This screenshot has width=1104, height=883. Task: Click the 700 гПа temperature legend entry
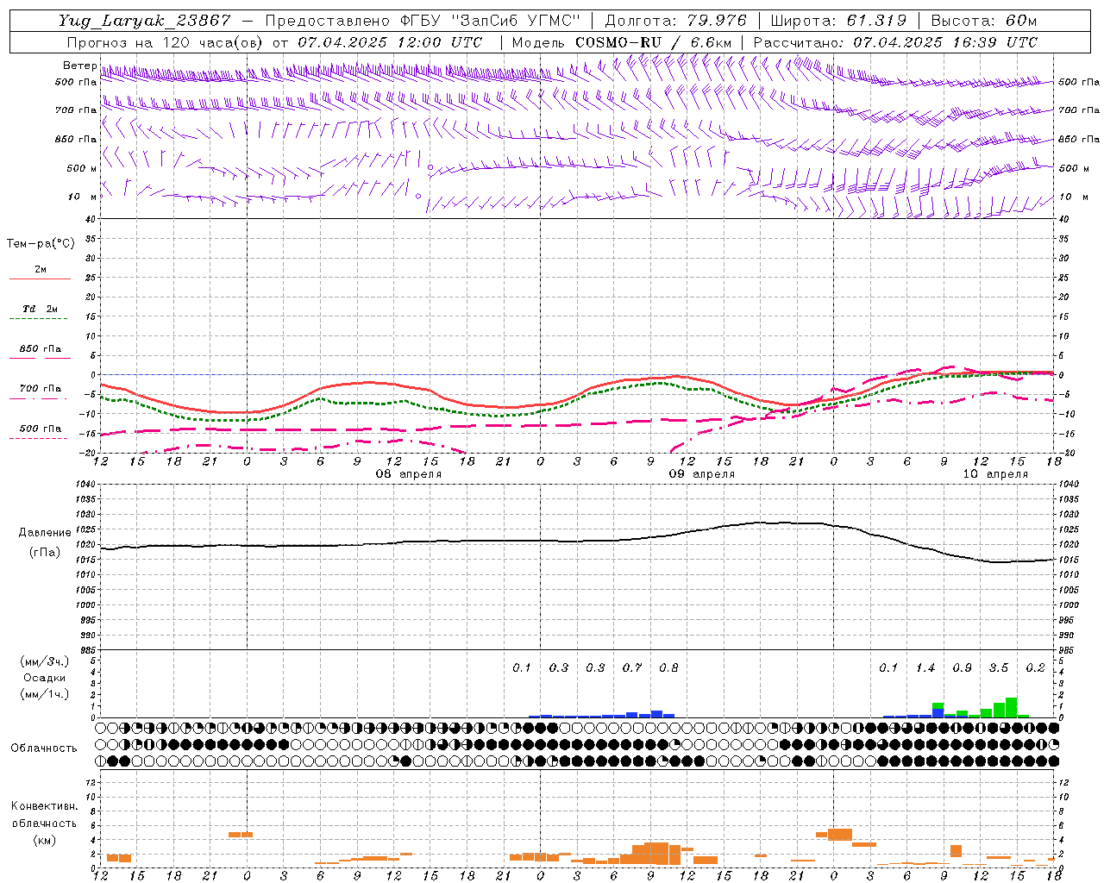tap(40, 389)
